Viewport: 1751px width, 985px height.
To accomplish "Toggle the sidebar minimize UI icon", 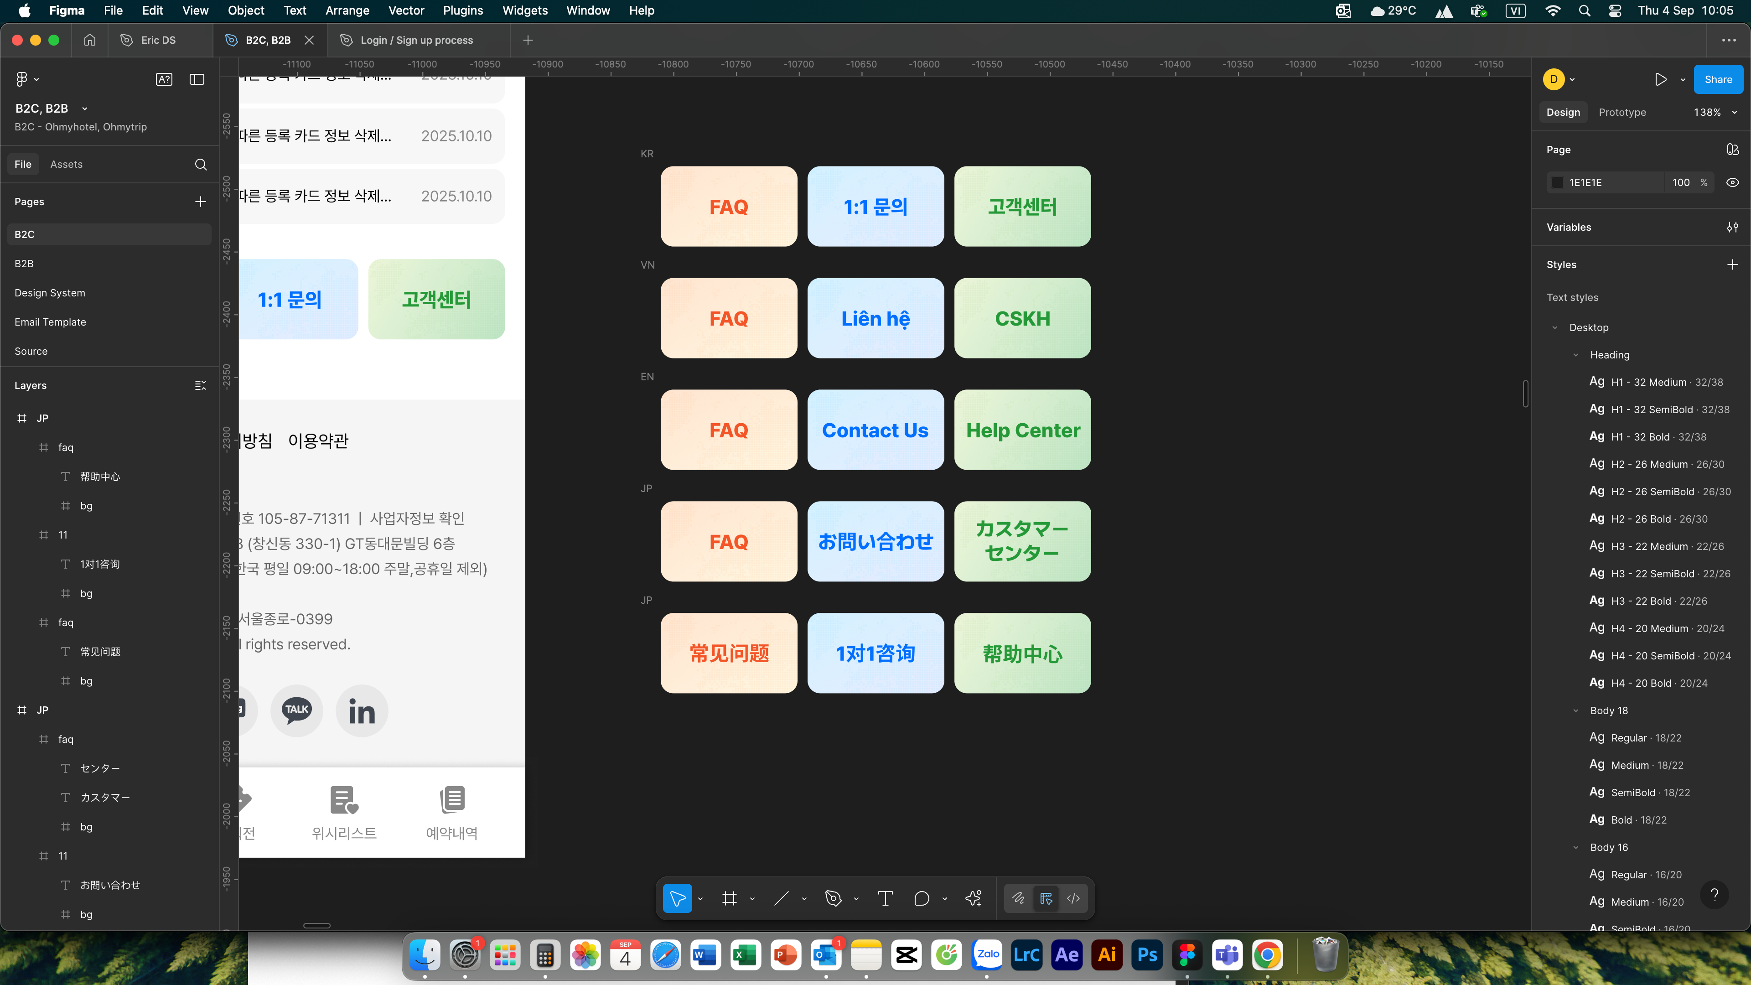I will point(197,79).
